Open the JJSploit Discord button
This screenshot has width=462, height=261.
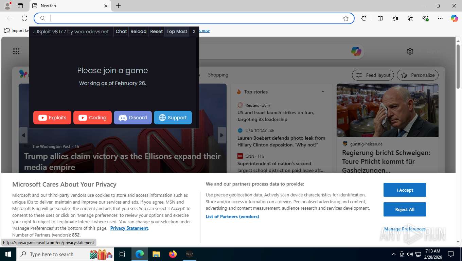point(133,118)
